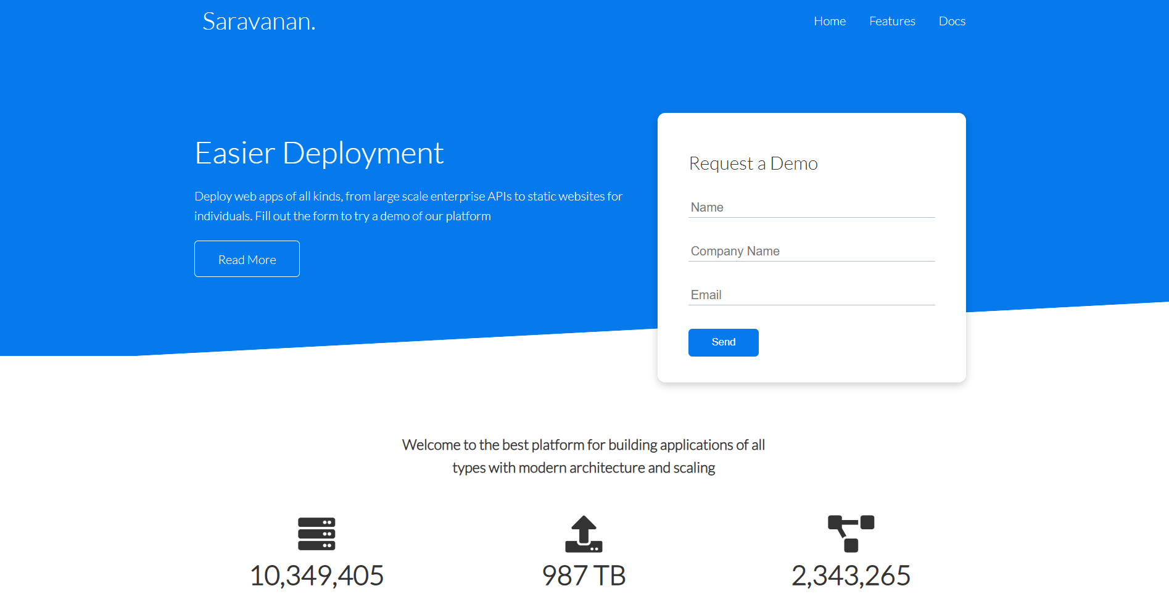Go to the Features page

(x=892, y=22)
